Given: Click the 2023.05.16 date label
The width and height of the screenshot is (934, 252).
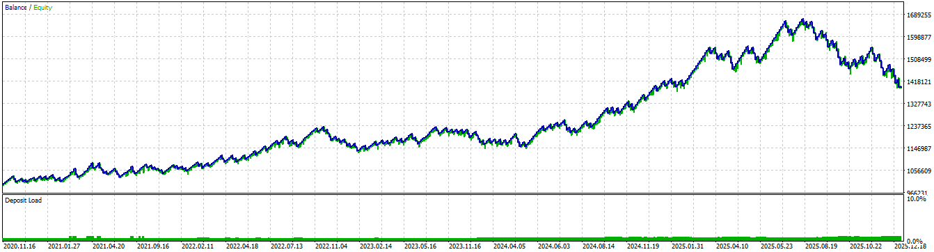Looking at the screenshot, I should (420, 246).
